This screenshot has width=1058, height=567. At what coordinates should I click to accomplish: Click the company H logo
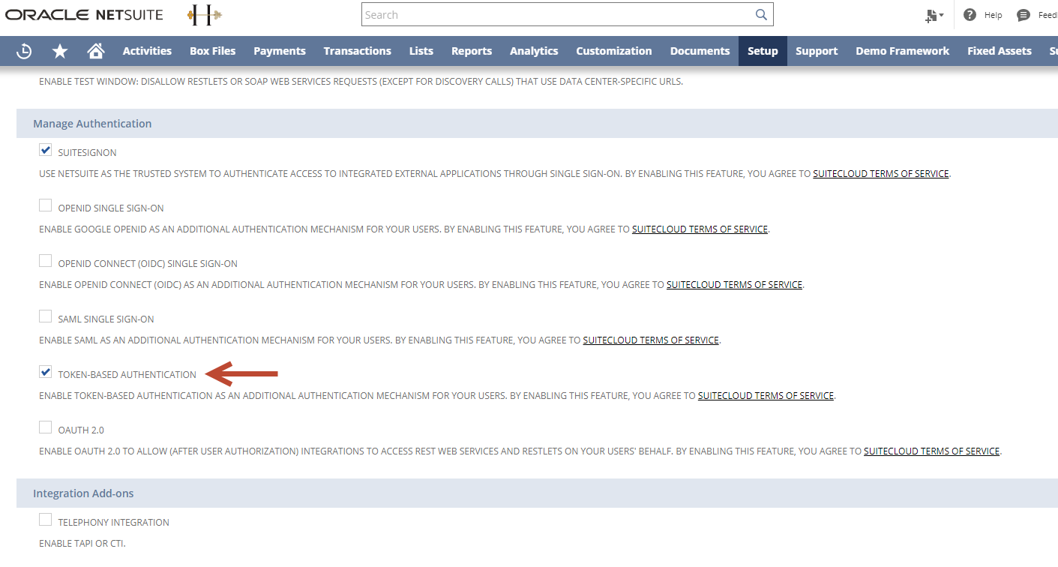(205, 15)
